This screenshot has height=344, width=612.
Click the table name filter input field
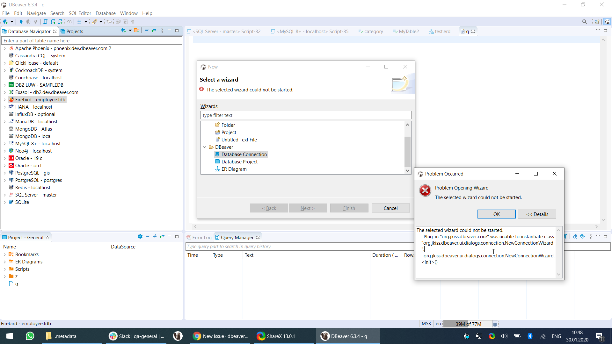pyautogui.click(x=91, y=40)
